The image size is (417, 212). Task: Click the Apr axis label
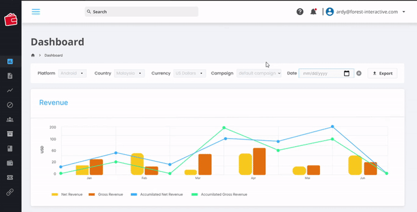[x=253, y=178]
